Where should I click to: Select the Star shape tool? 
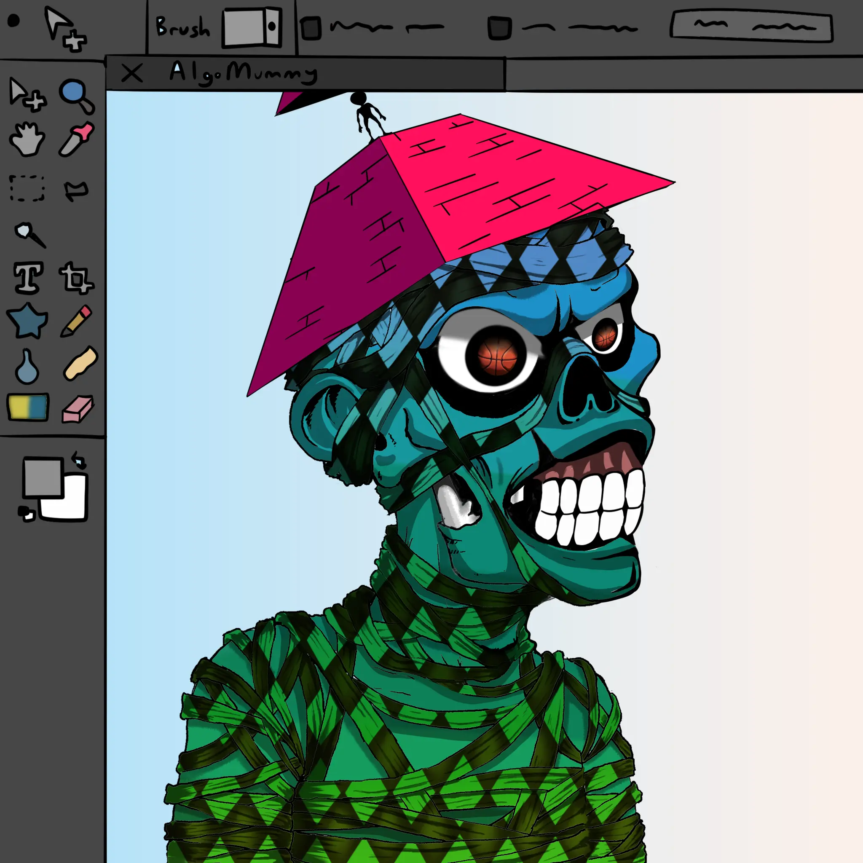[x=28, y=321]
